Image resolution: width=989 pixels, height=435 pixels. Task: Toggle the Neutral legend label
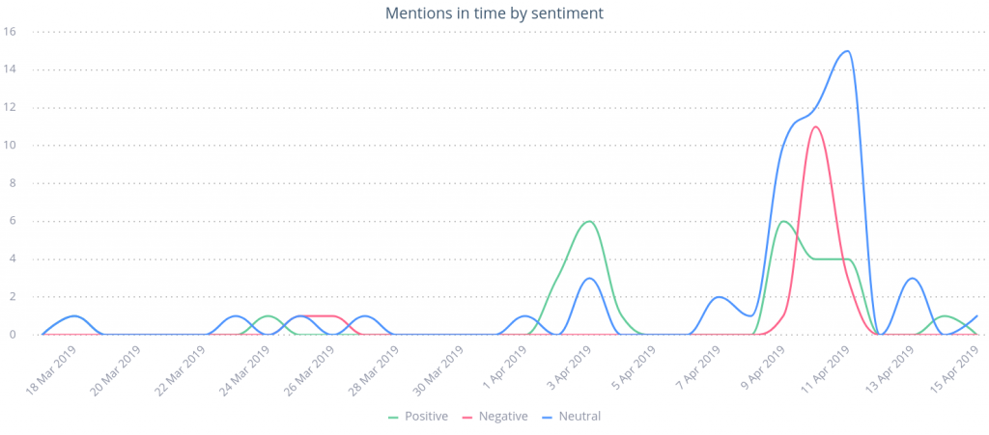click(579, 416)
